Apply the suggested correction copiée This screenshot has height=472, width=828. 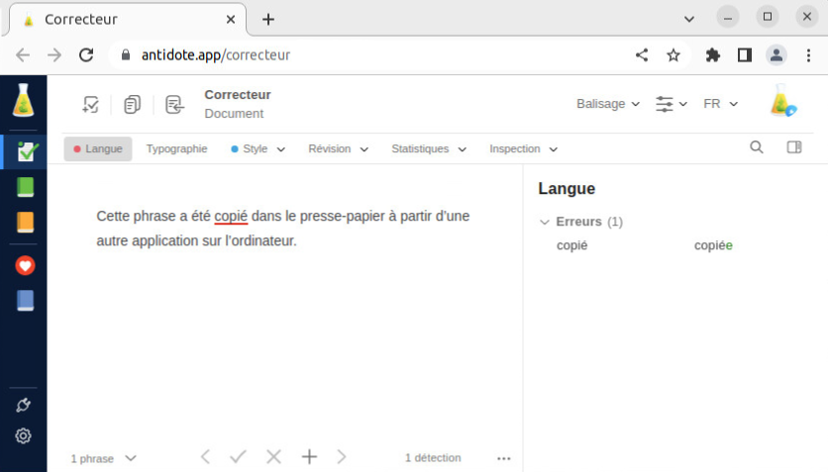[713, 245]
